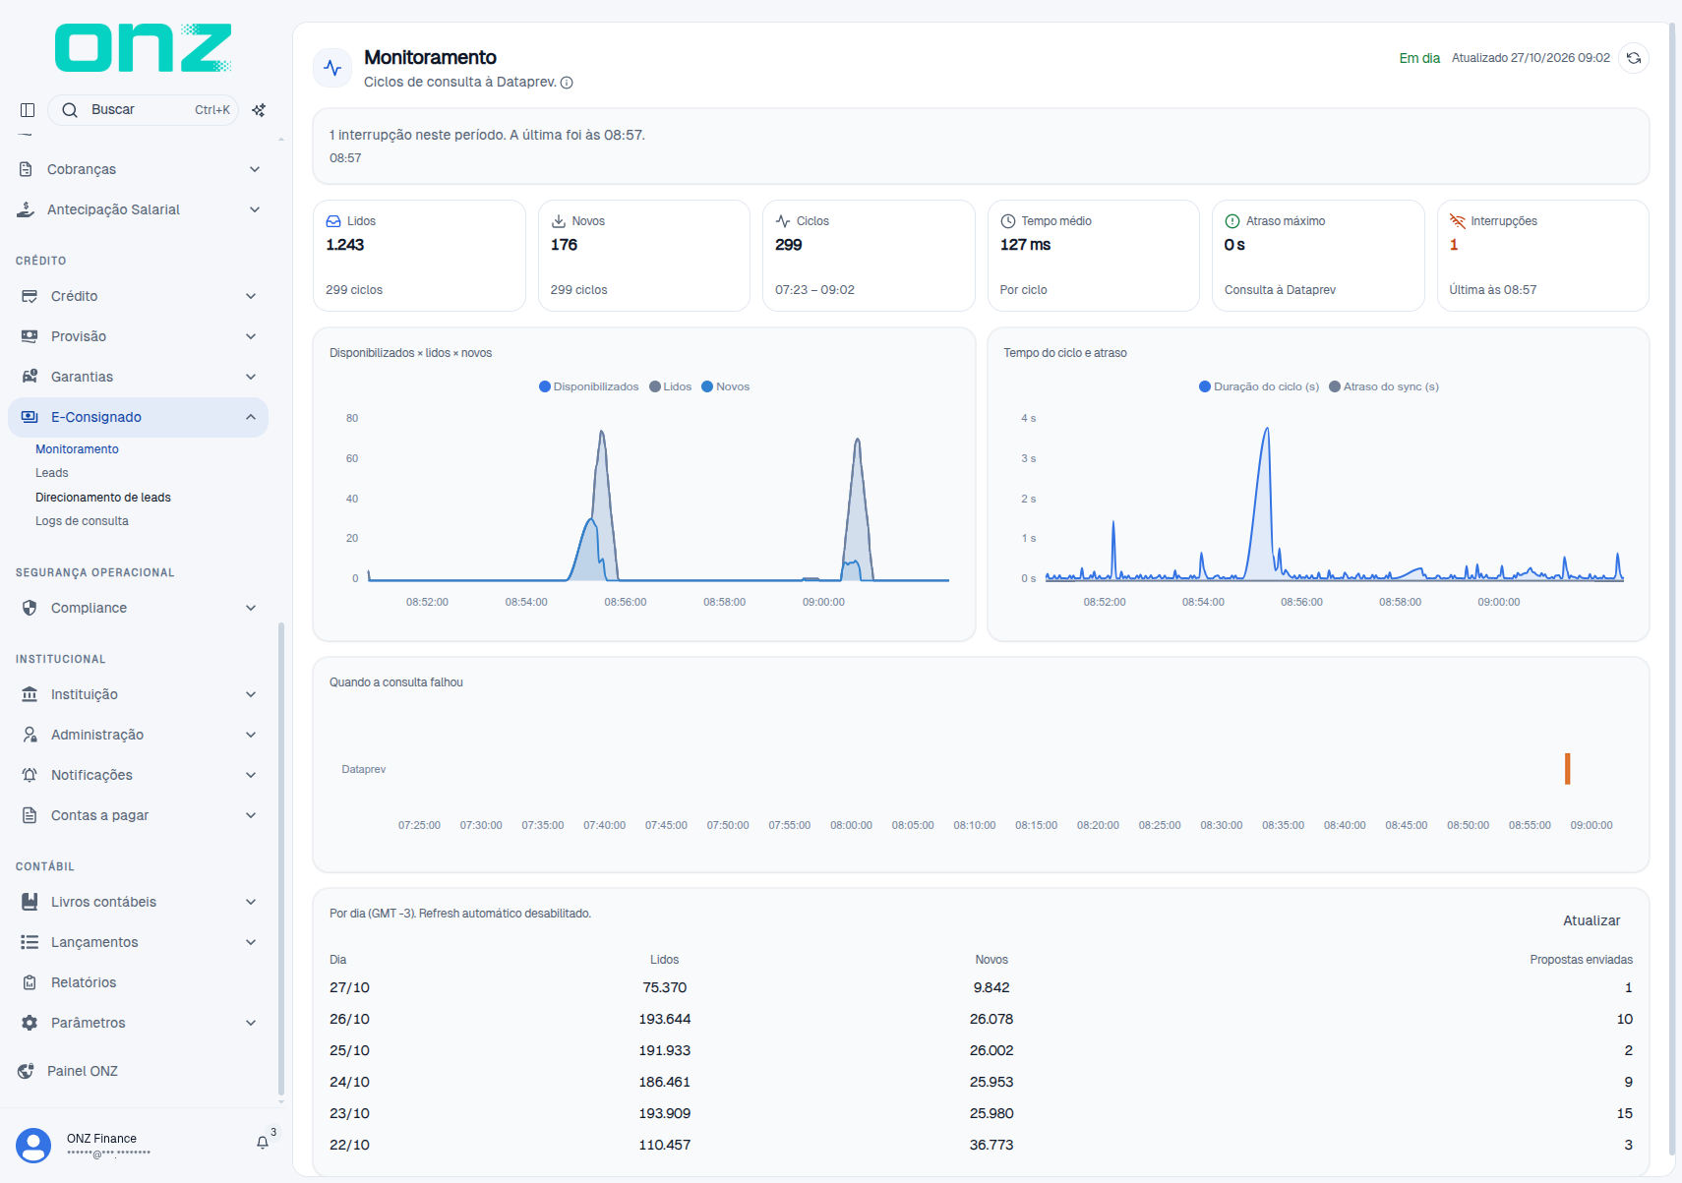1682x1183 pixels.
Task: Open Logs de consulta submenu item
Action: pos(82,521)
